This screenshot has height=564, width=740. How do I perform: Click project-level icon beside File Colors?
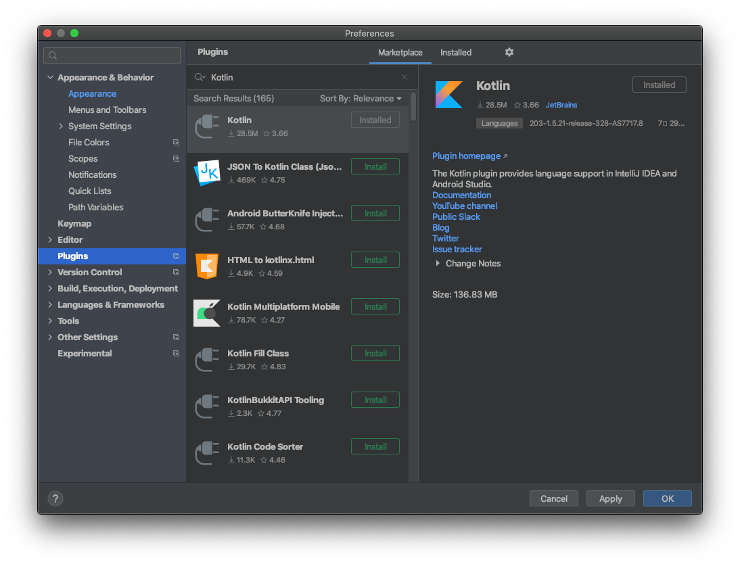[x=176, y=143]
